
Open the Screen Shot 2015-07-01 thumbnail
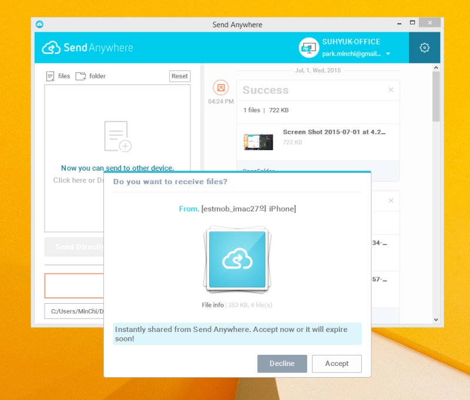click(x=258, y=142)
